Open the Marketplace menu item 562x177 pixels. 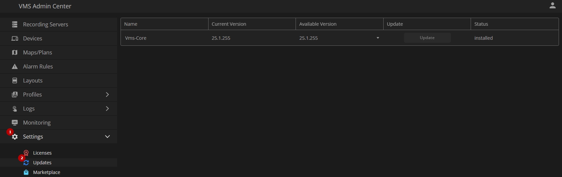(47, 172)
